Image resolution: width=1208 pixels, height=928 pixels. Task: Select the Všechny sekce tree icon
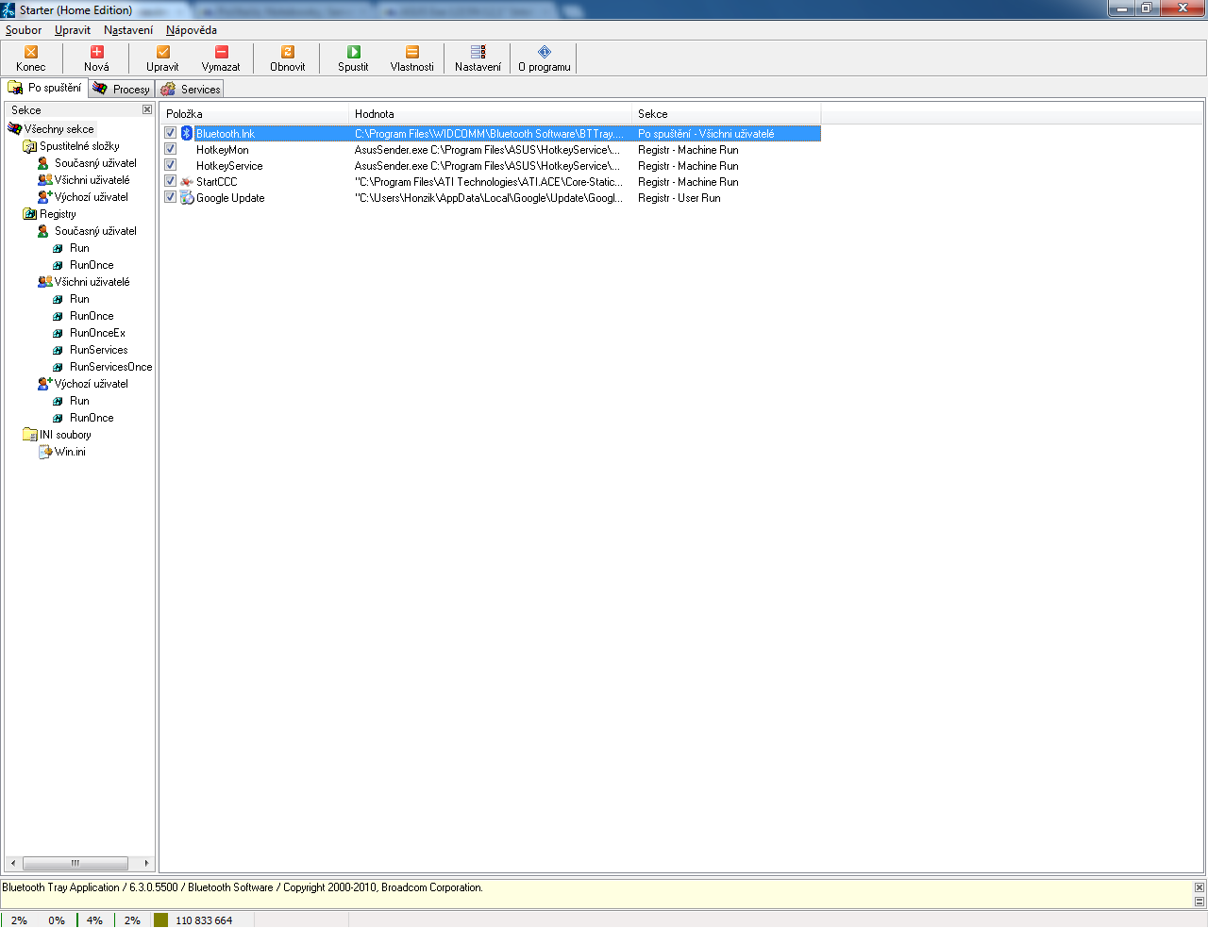14,129
